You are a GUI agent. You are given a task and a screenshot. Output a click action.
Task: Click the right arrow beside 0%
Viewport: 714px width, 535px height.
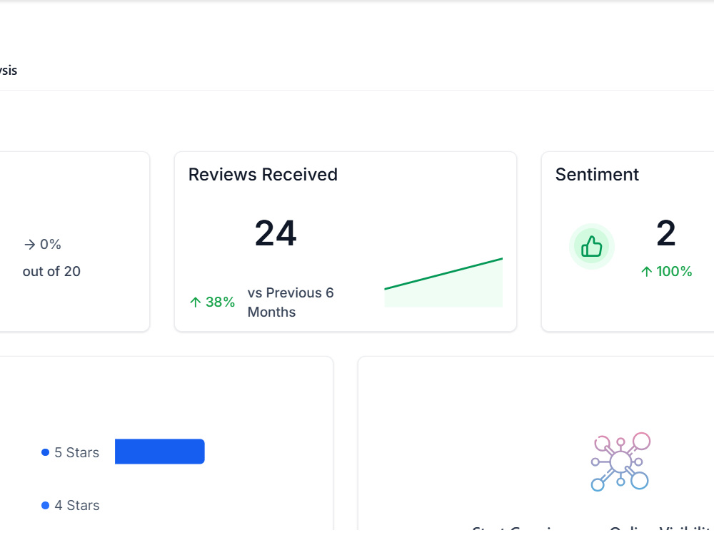29,245
